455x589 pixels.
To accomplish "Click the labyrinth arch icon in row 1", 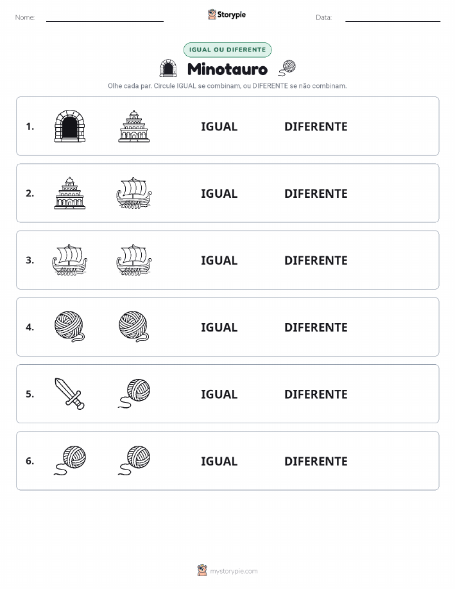I will 70,126.
